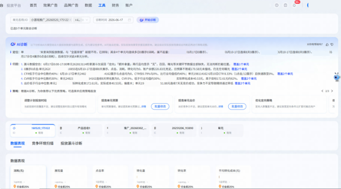The image size is (341, 189).
Task: Click the 已选5个单元联合诊断 text
Action: (x=24, y=29)
